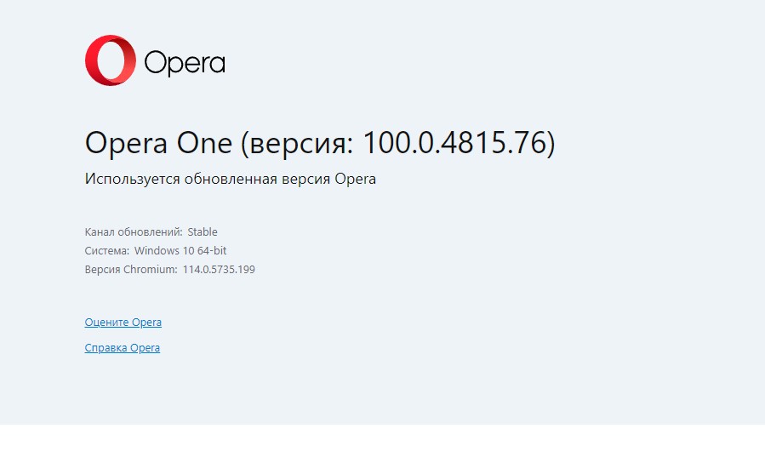Open the Оцените Opera link
This screenshot has width=765, height=457.
click(x=123, y=323)
